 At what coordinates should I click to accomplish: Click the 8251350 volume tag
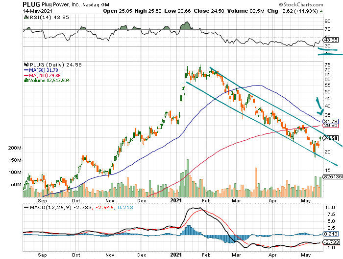[x=333, y=176]
